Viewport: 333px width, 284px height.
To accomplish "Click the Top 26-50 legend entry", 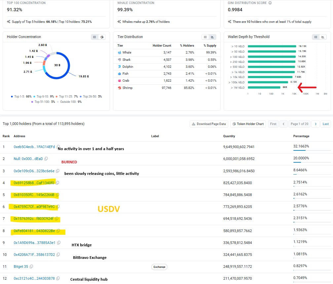I will (x=91, y=97).
